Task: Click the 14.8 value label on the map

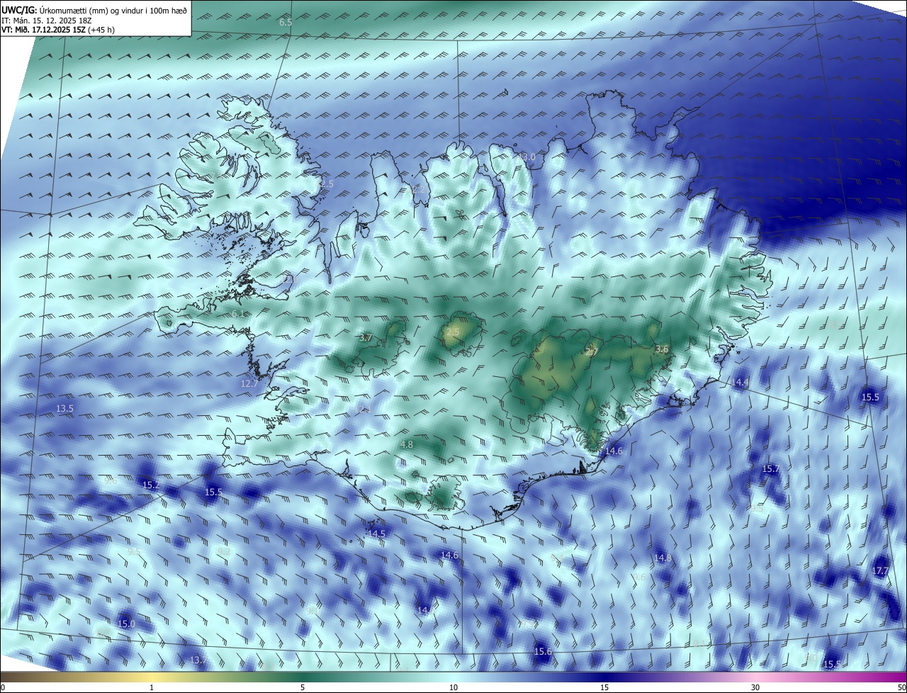Action: (x=663, y=558)
